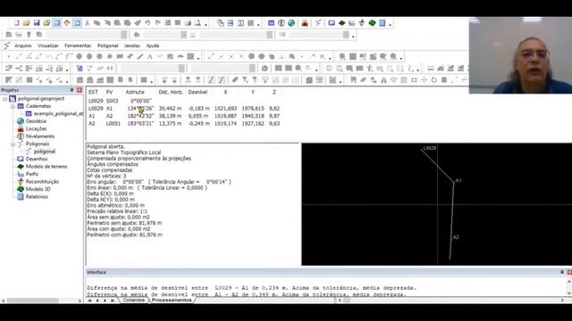
Task: Click the green terrain model toolbar icon
Action: point(341,23)
